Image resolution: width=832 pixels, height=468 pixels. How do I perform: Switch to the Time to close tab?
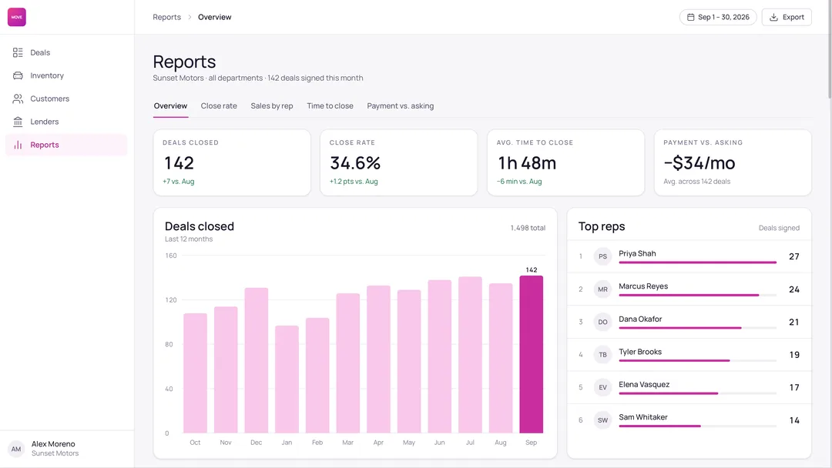click(x=330, y=106)
